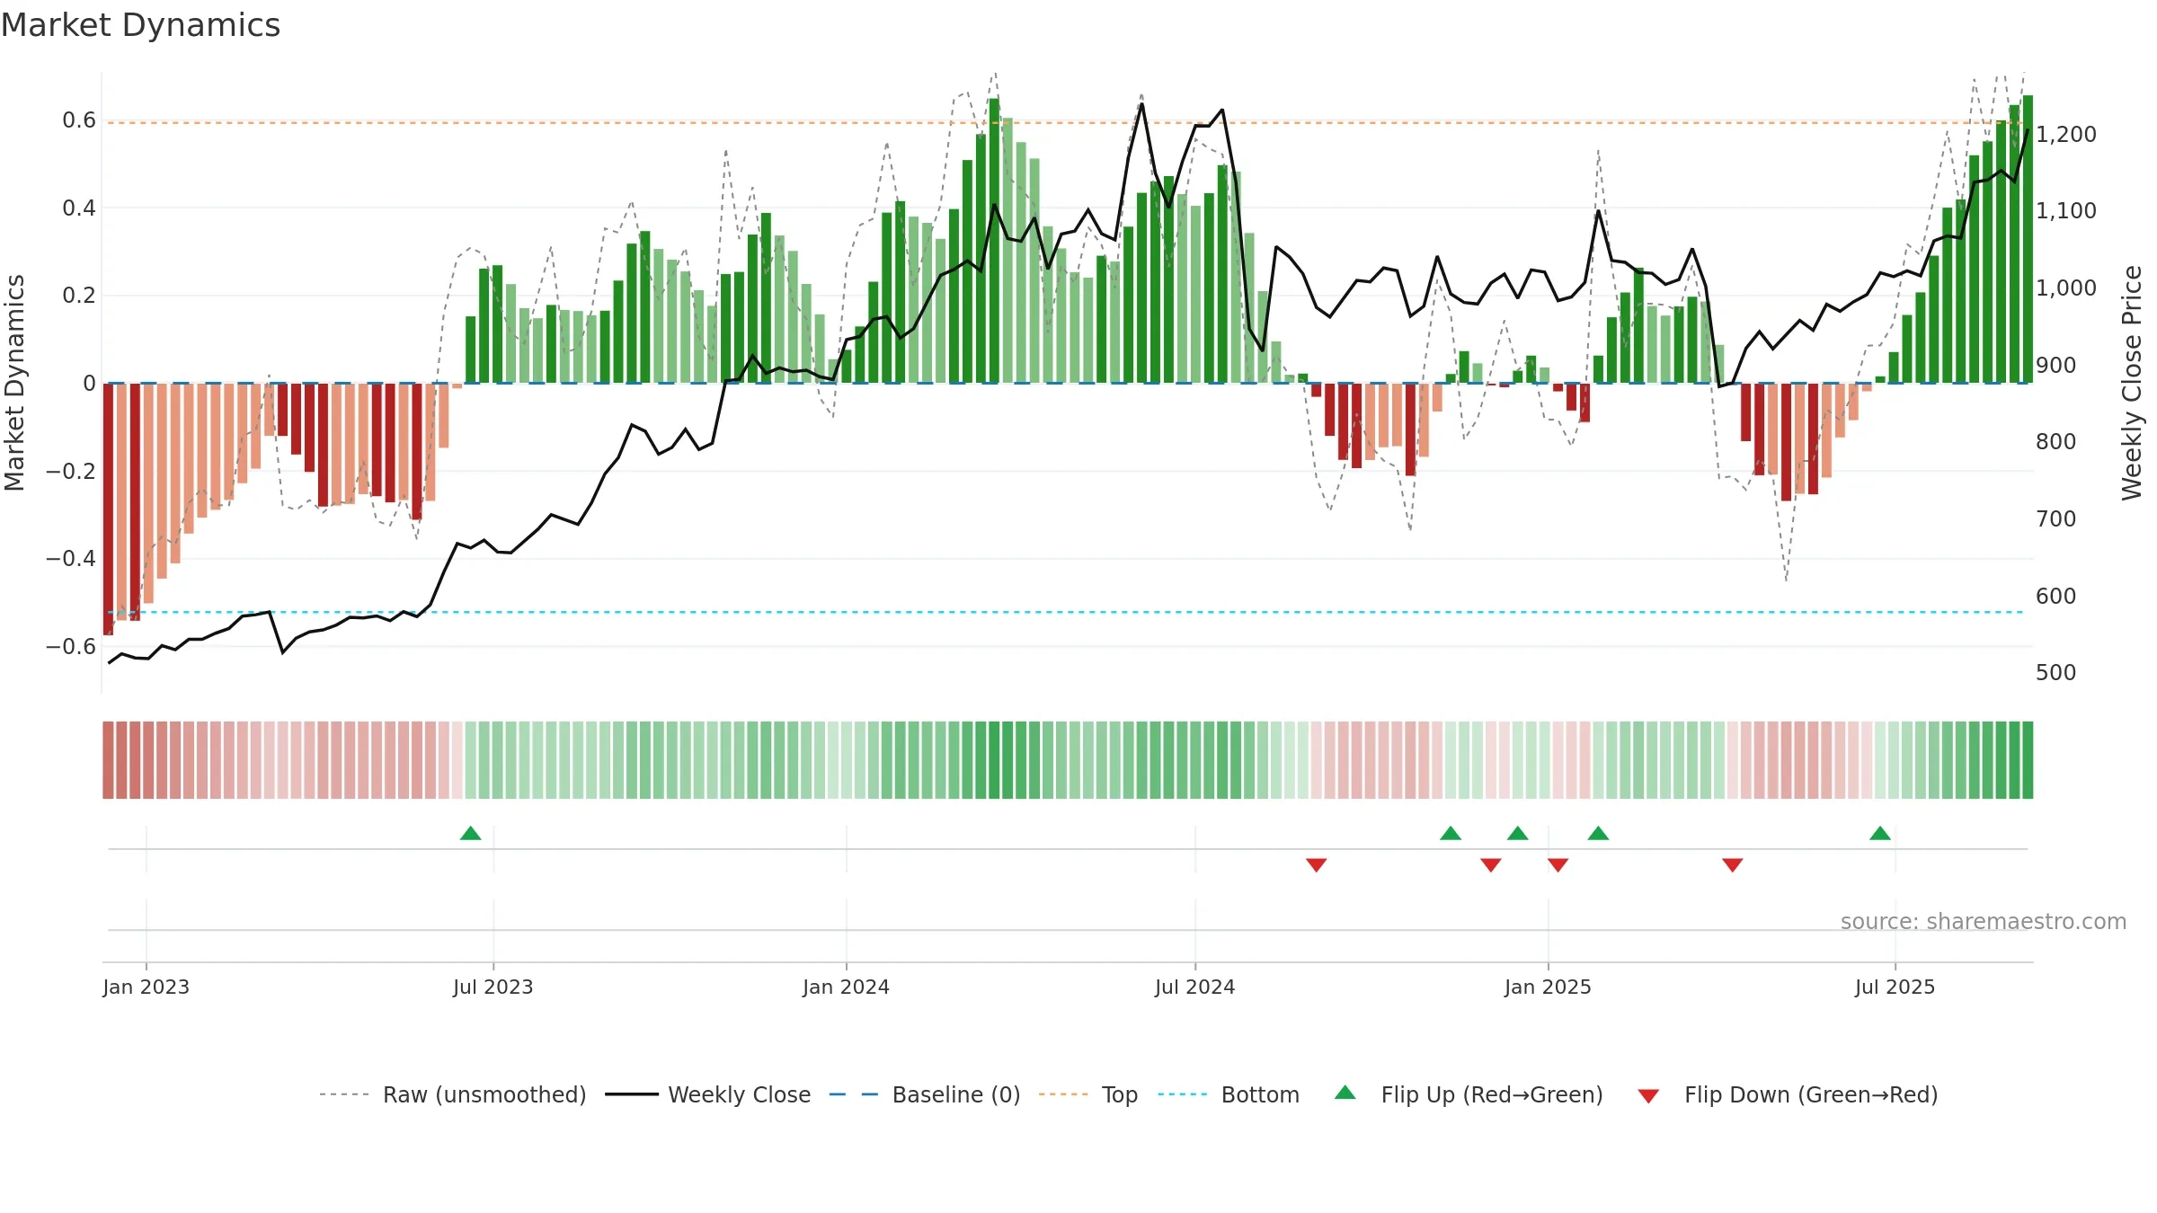Toggle Flip Down (Green→Red) legend entry
Screen dimensions: 2157x1213
click(1787, 1094)
